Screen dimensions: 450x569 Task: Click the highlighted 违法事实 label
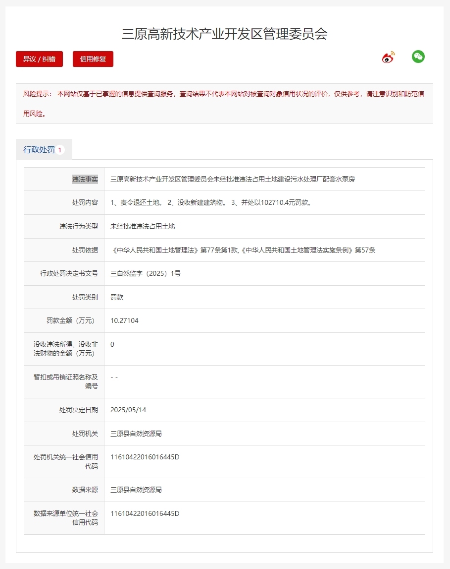click(85, 179)
